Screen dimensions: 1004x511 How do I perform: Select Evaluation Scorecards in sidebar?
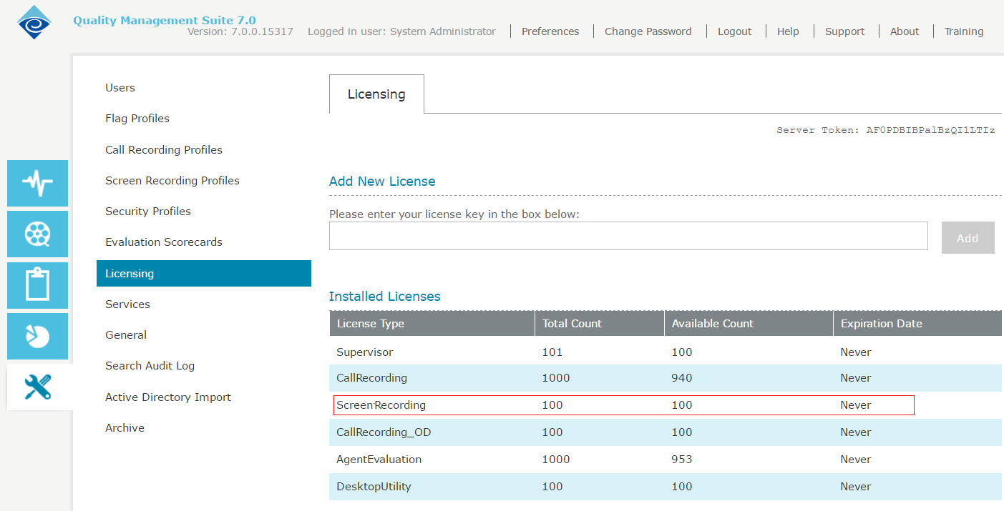pos(164,242)
